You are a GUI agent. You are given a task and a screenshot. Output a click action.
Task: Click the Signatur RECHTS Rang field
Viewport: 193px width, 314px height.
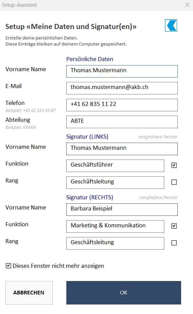(x=115, y=243)
